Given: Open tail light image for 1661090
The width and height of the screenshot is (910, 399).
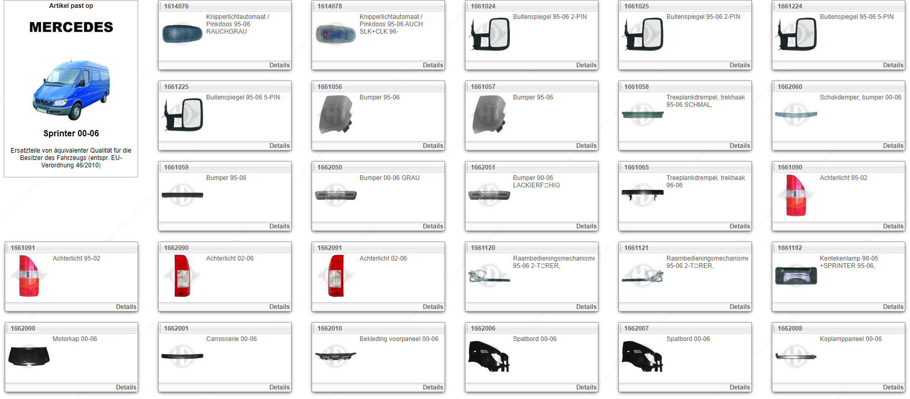Looking at the screenshot, I should pos(796,195).
